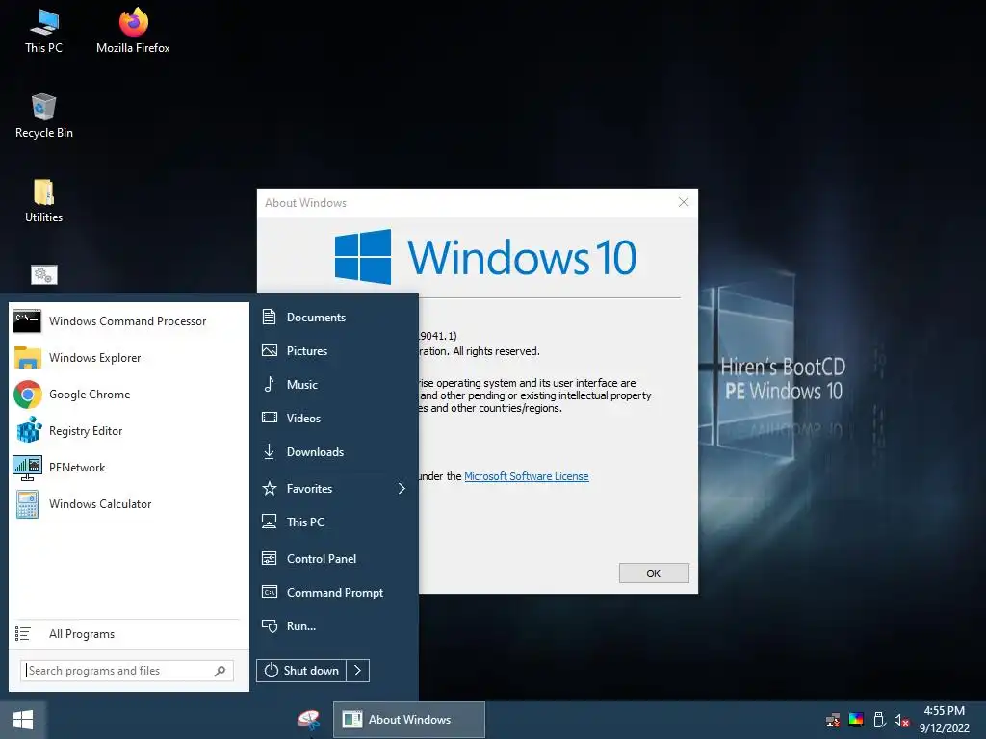Open the Recycle Bin icon
This screenshot has height=739, width=986.
(43, 115)
